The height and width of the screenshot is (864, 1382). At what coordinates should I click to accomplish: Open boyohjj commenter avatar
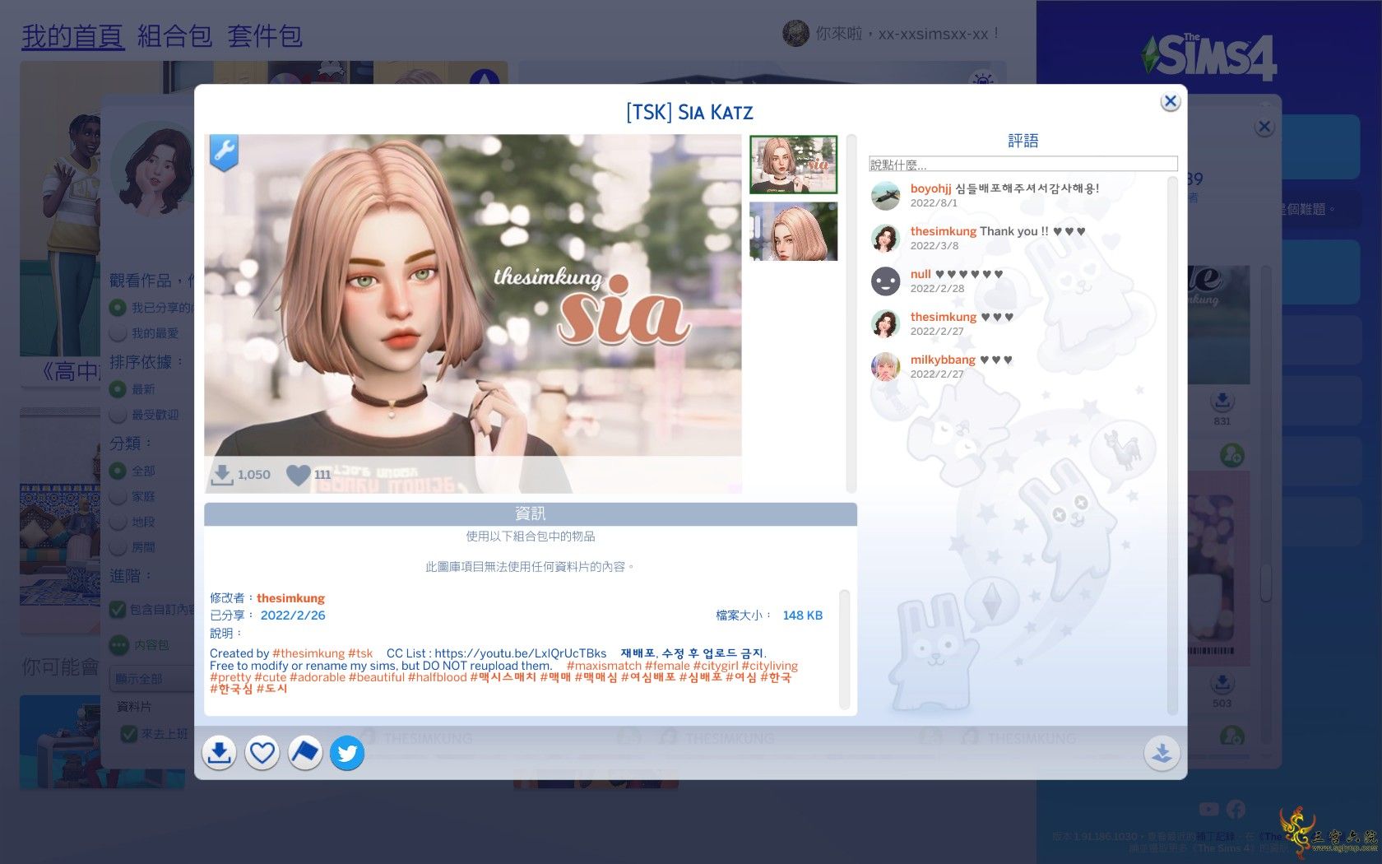click(x=885, y=196)
